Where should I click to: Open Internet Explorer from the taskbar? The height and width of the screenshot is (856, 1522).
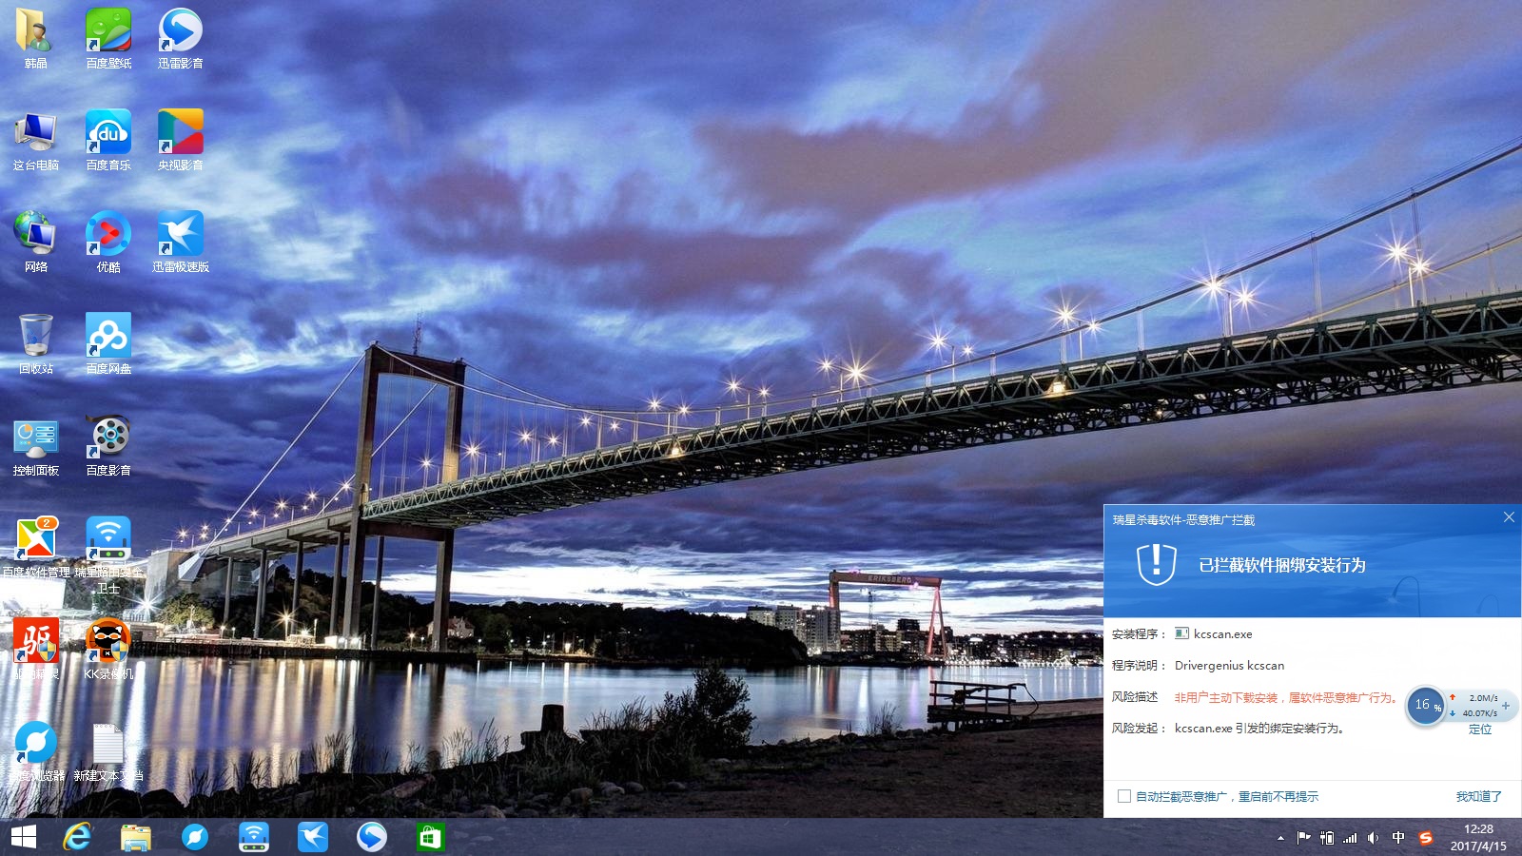tap(77, 837)
